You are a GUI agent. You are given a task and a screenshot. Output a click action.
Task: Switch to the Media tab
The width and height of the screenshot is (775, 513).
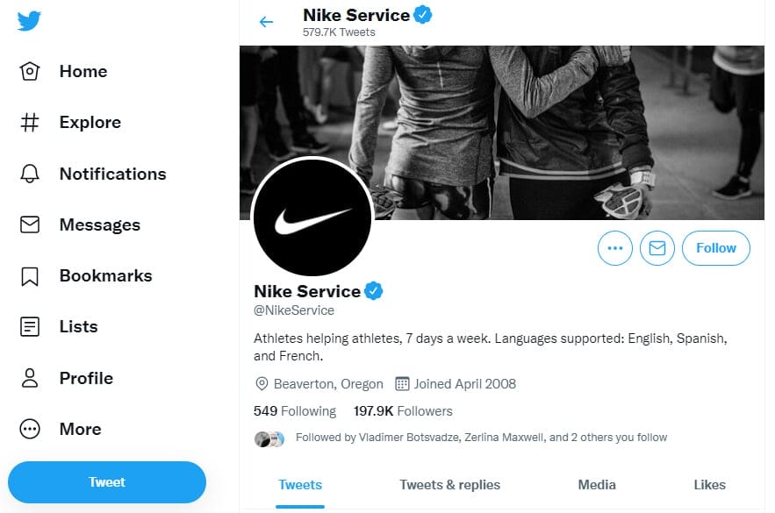597,485
